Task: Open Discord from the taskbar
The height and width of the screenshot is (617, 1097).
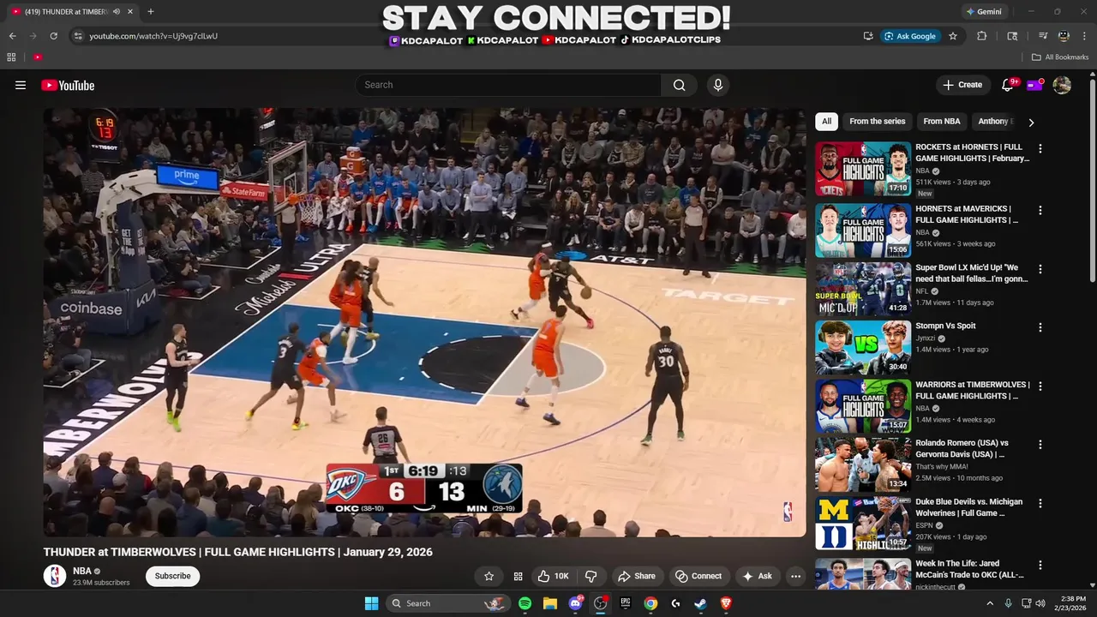Action: [575, 603]
